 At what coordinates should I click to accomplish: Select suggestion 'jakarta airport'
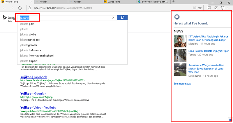click(72, 61)
